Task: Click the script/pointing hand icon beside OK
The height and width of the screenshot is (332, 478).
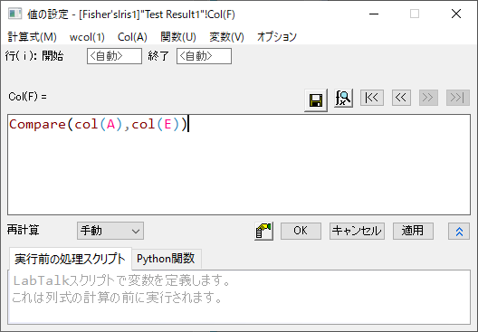Action: (263, 232)
